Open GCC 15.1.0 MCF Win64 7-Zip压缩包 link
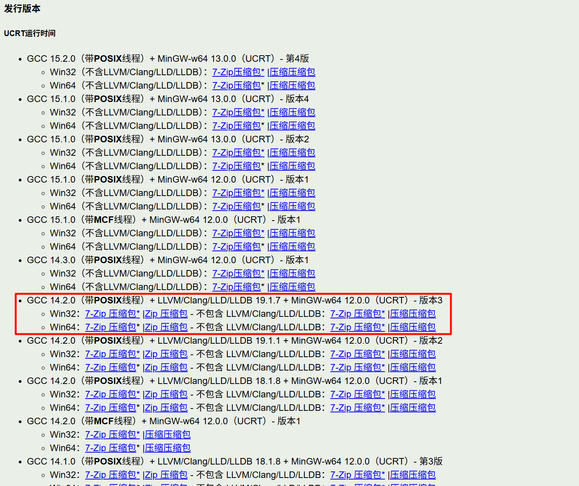This screenshot has width=579, height=486. pos(237,247)
